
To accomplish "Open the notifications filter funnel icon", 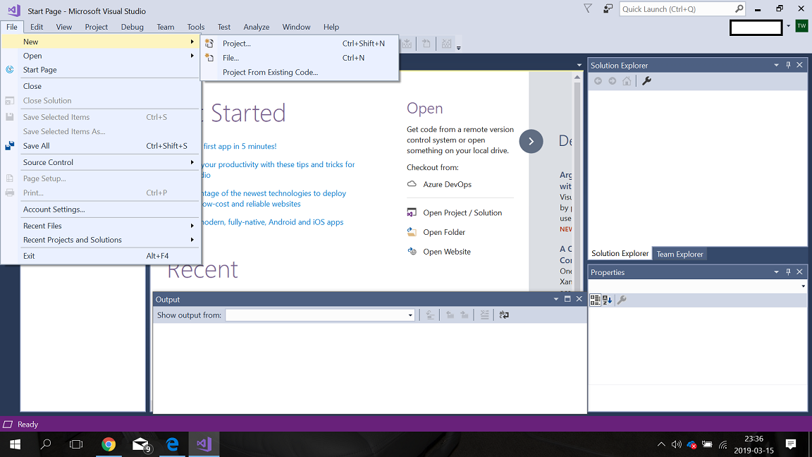I will click(x=588, y=8).
